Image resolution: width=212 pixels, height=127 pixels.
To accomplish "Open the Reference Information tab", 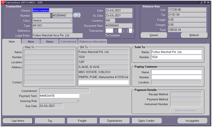I will [92, 42].
